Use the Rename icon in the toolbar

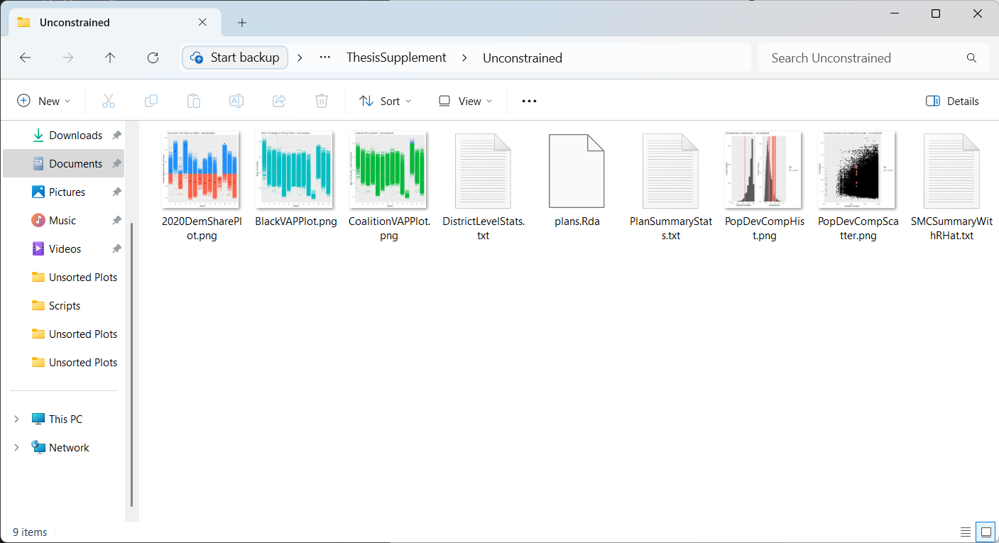point(236,101)
